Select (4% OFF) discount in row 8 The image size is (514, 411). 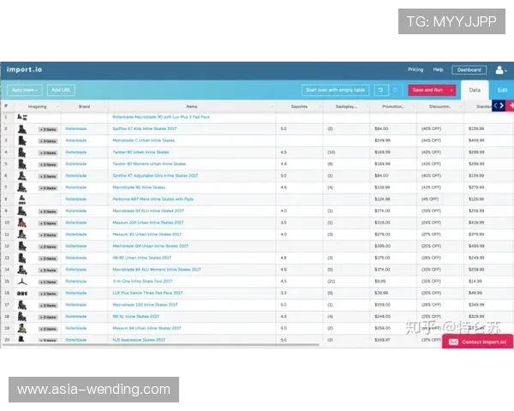point(430,200)
